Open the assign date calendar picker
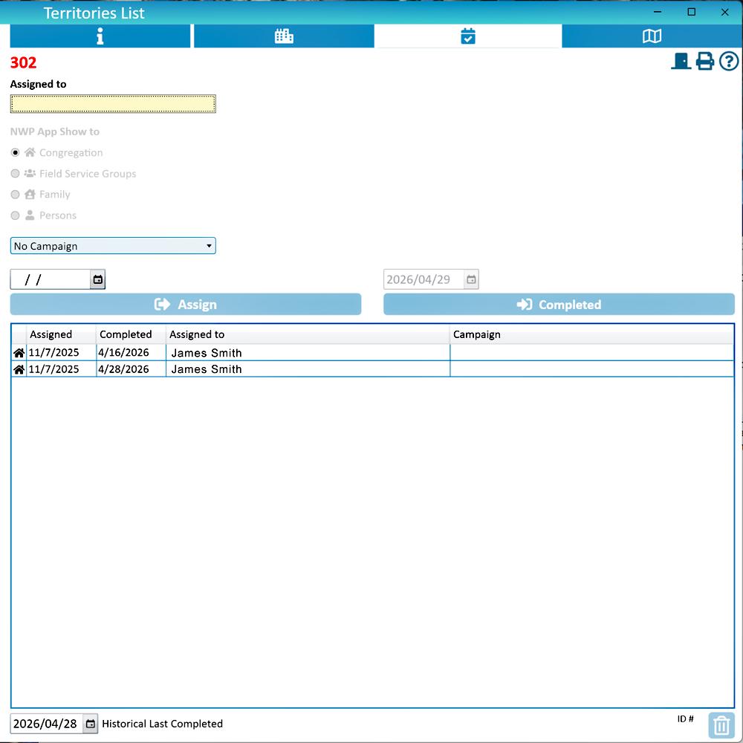The width and height of the screenshot is (743, 743). [x=97, y=280]
